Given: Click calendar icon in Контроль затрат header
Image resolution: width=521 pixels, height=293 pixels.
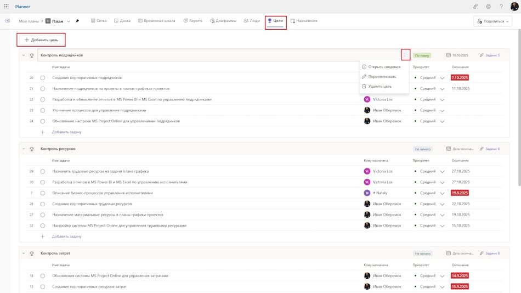Looking at the screenshot, I should pos(448,253).
